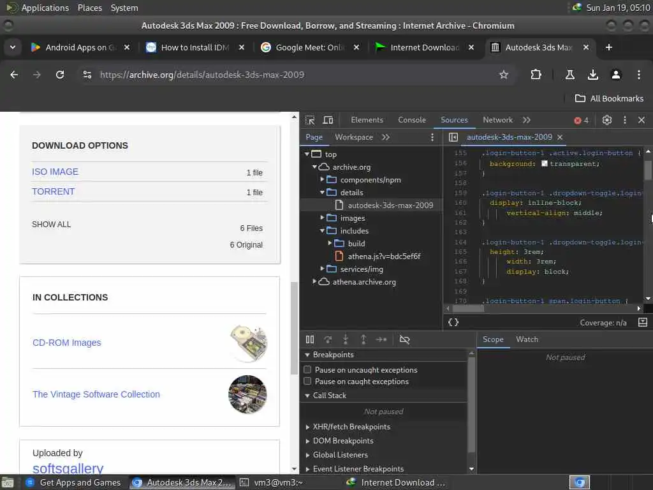
Task: Toggle the navigator sidebar icon
Action: coord(453,137)
